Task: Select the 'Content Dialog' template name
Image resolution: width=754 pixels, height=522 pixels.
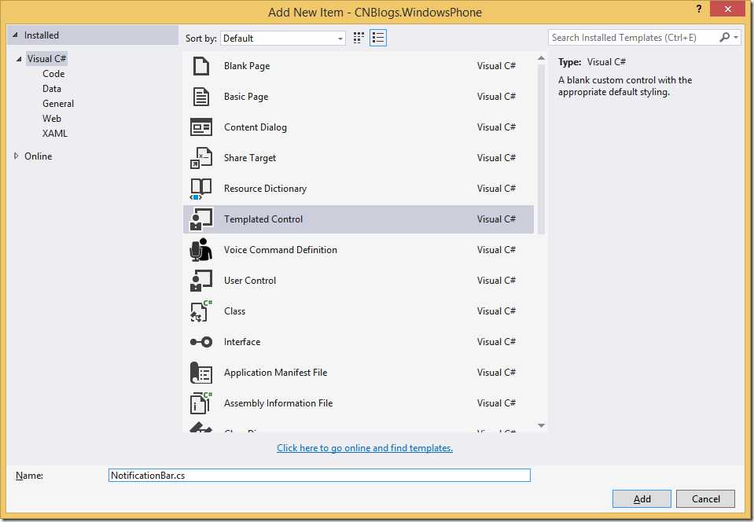Action: click(x=256, y=127)
